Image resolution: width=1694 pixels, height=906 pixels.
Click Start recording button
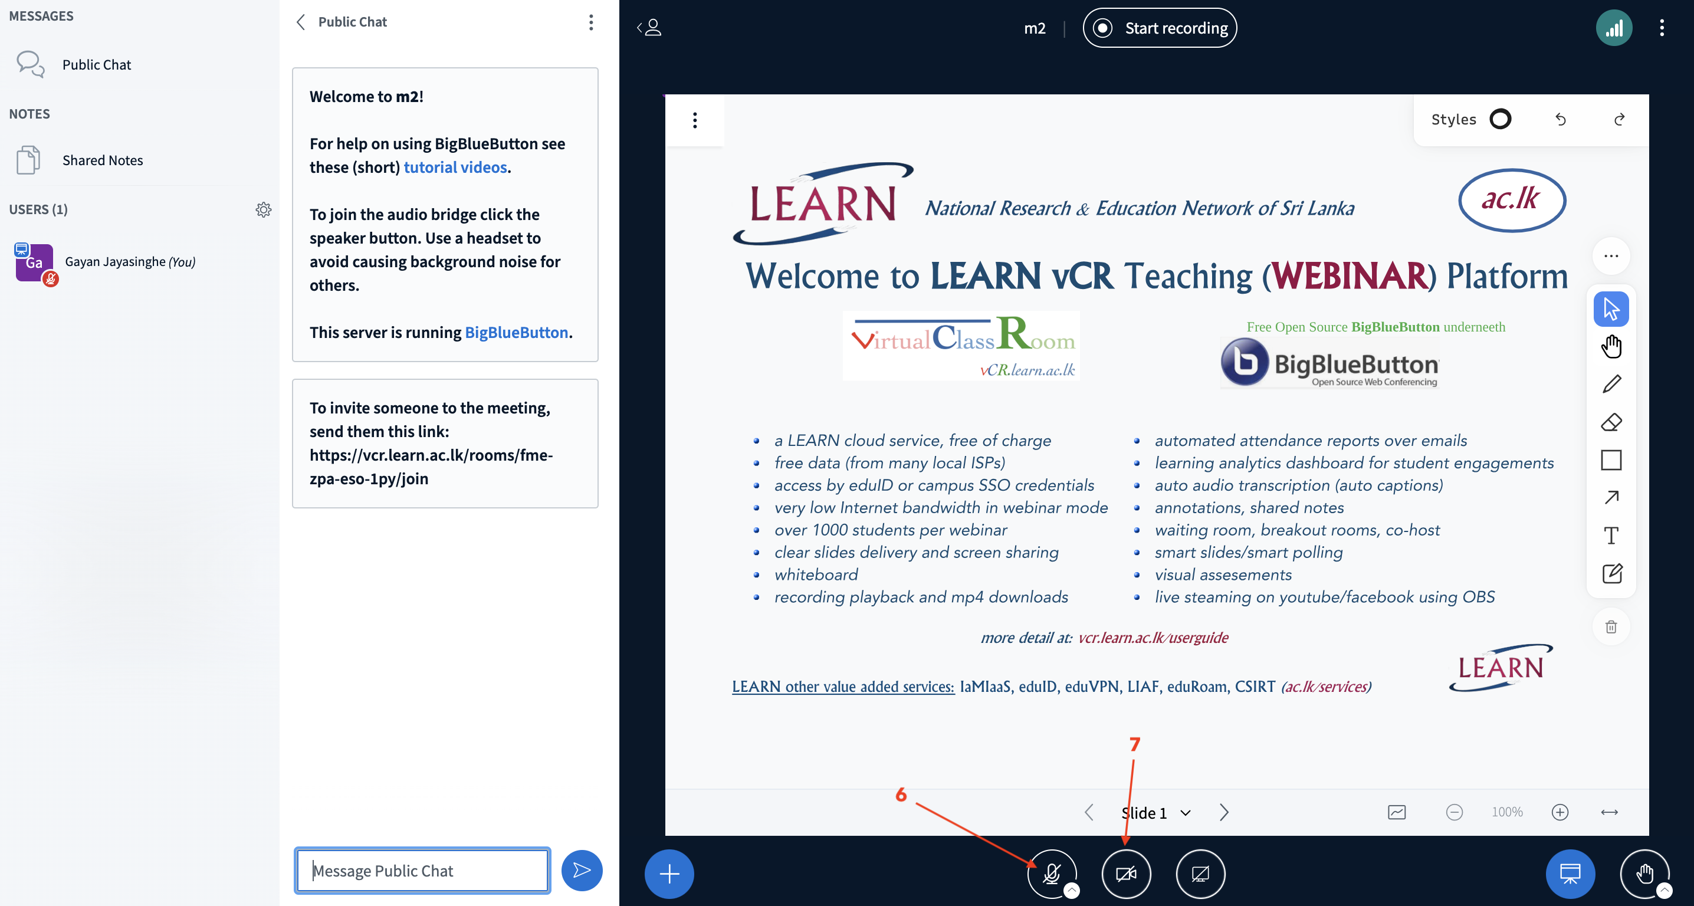1160,28
